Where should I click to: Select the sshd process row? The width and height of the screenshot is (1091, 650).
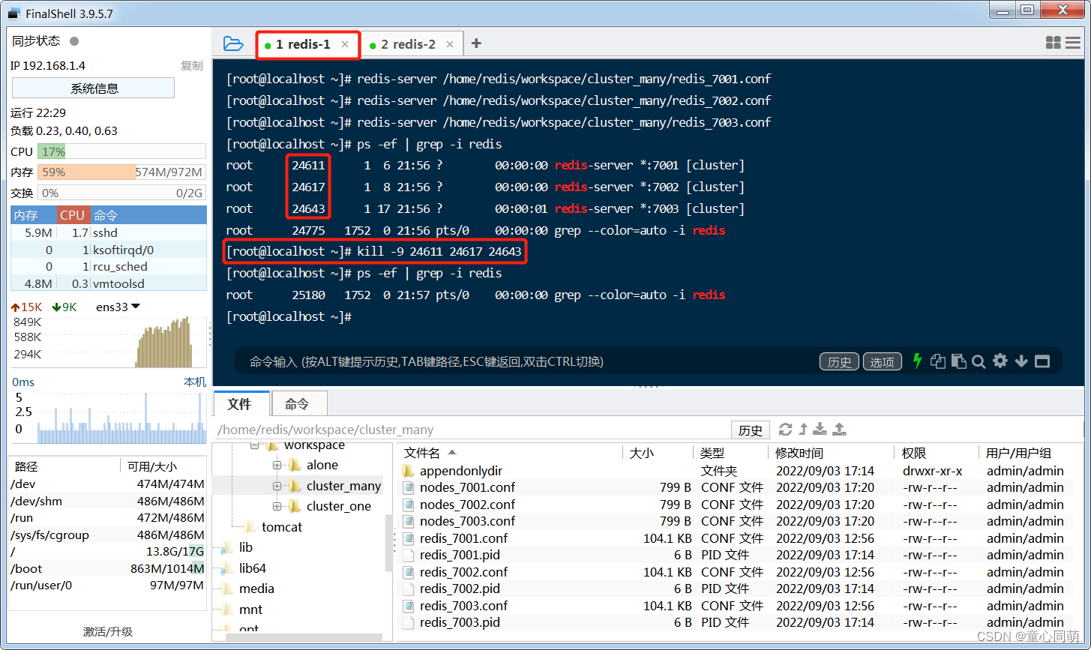click(x=109, y=232)
